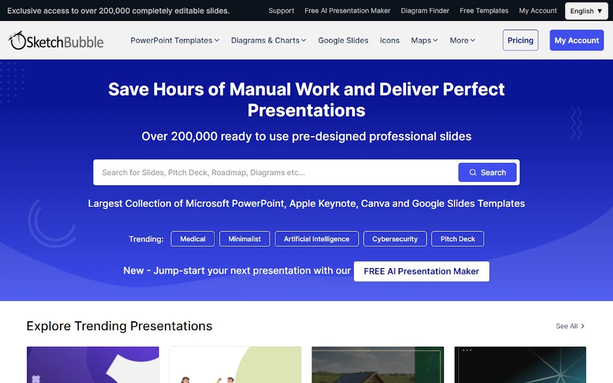Focus the slide search input field
Screen dimensions: 613x383
pyautogui.click(x=276, y=173)
